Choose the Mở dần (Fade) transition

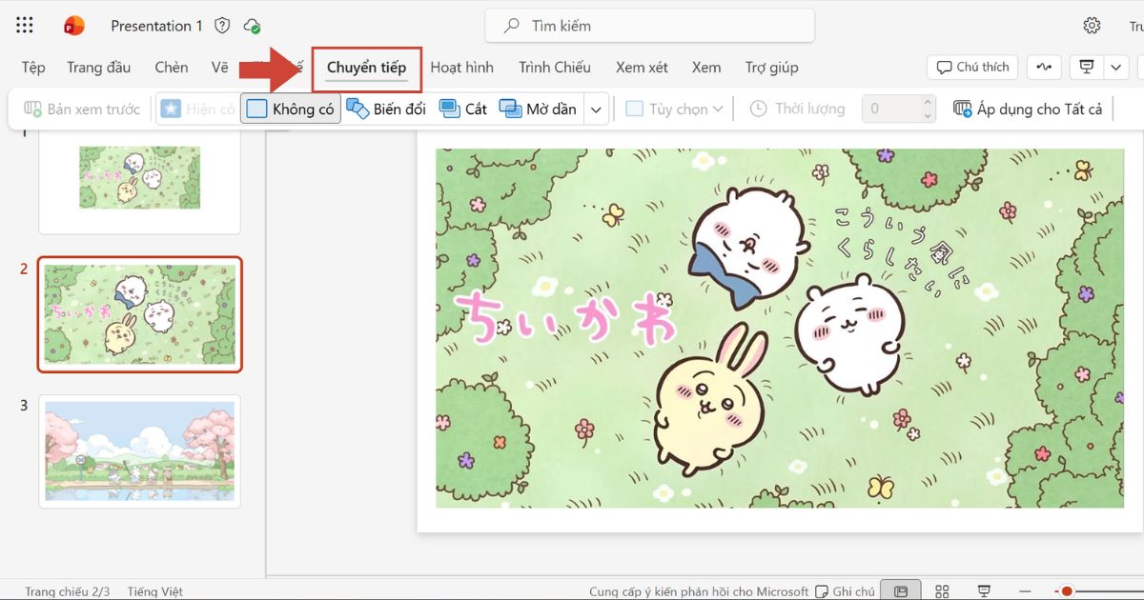click(x=538, y=109)
